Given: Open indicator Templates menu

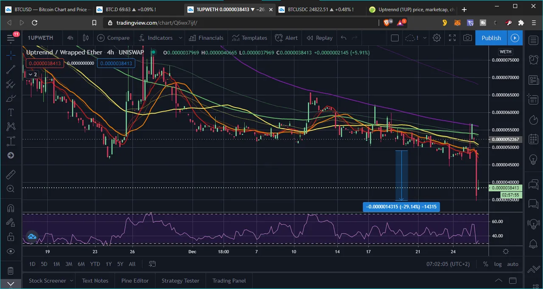Looking at the screenshot, I should 249,38.
